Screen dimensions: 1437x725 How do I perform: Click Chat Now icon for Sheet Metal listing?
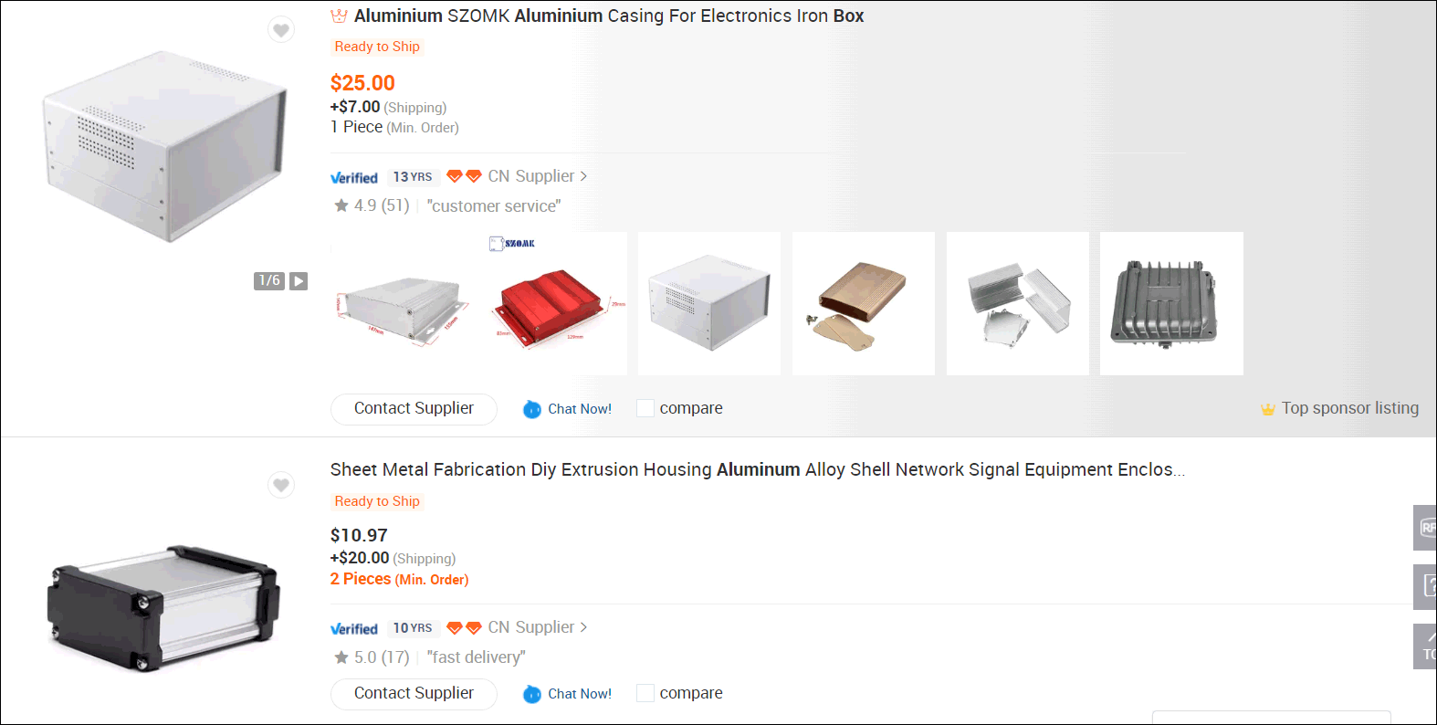532,695
